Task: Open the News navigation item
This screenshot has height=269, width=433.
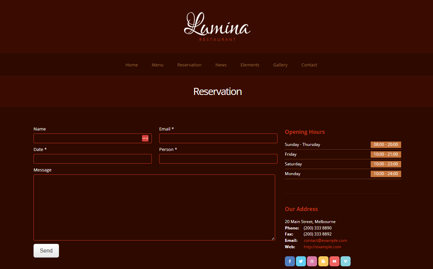Action: coord(221,65)
